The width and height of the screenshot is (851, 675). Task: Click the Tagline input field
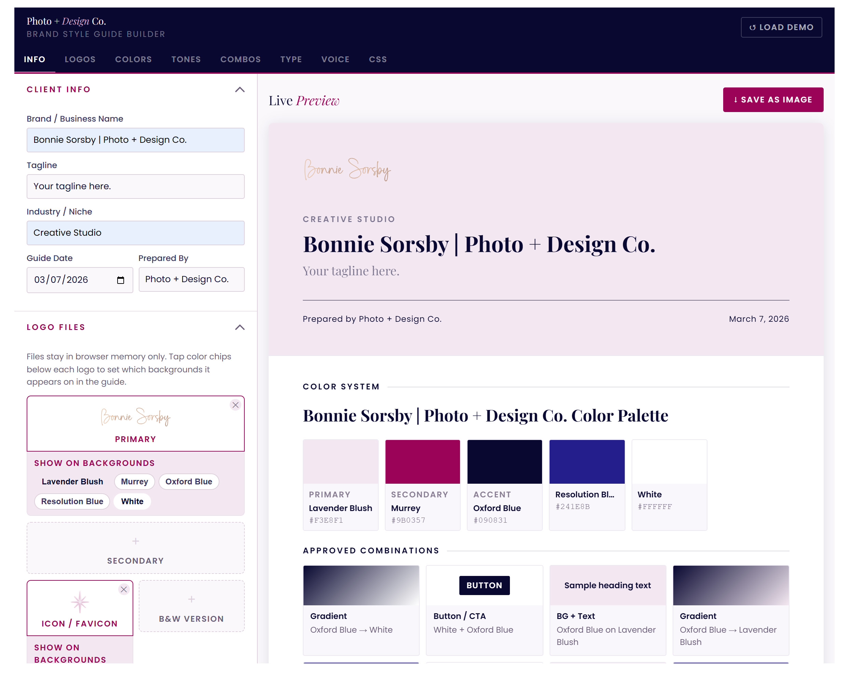135,186
